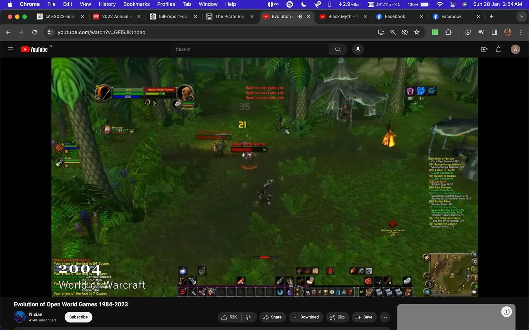View site information icon in address bar
This screenshot has width=529, height=330.
50,32
